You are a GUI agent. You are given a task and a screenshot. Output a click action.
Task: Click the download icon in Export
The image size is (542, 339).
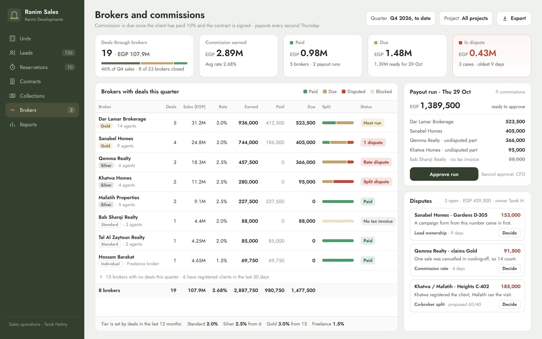(505, 18)
